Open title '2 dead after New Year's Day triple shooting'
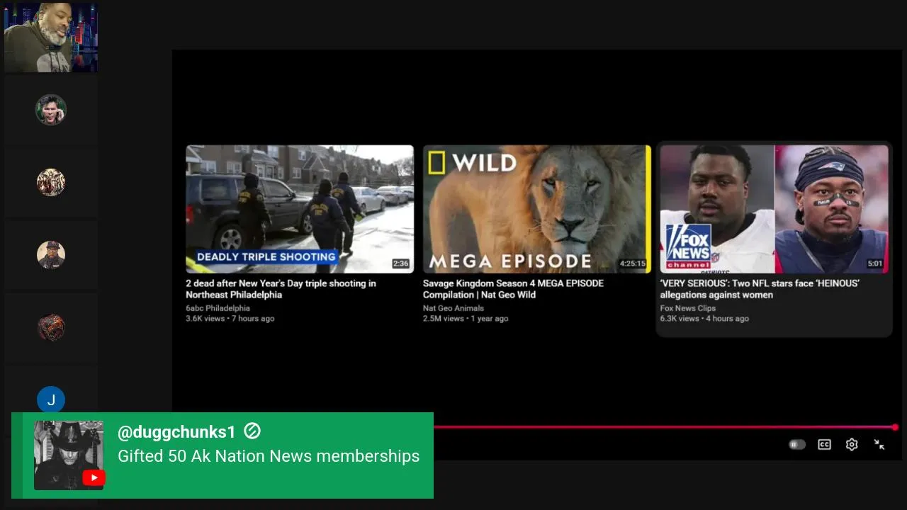The width and height of the screenshot is (907, 510). [281, 289]
